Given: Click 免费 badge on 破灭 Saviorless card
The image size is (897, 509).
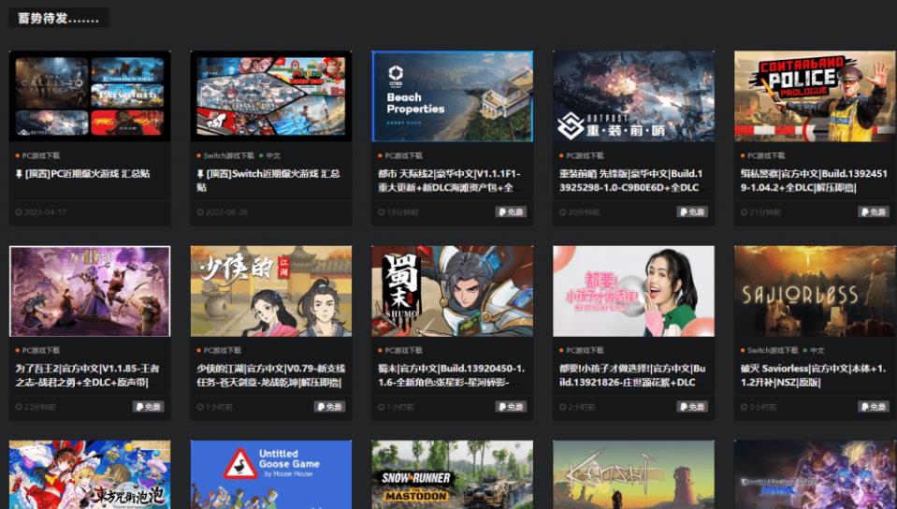Looking at the screenshot, I should (x=874, y=406).
